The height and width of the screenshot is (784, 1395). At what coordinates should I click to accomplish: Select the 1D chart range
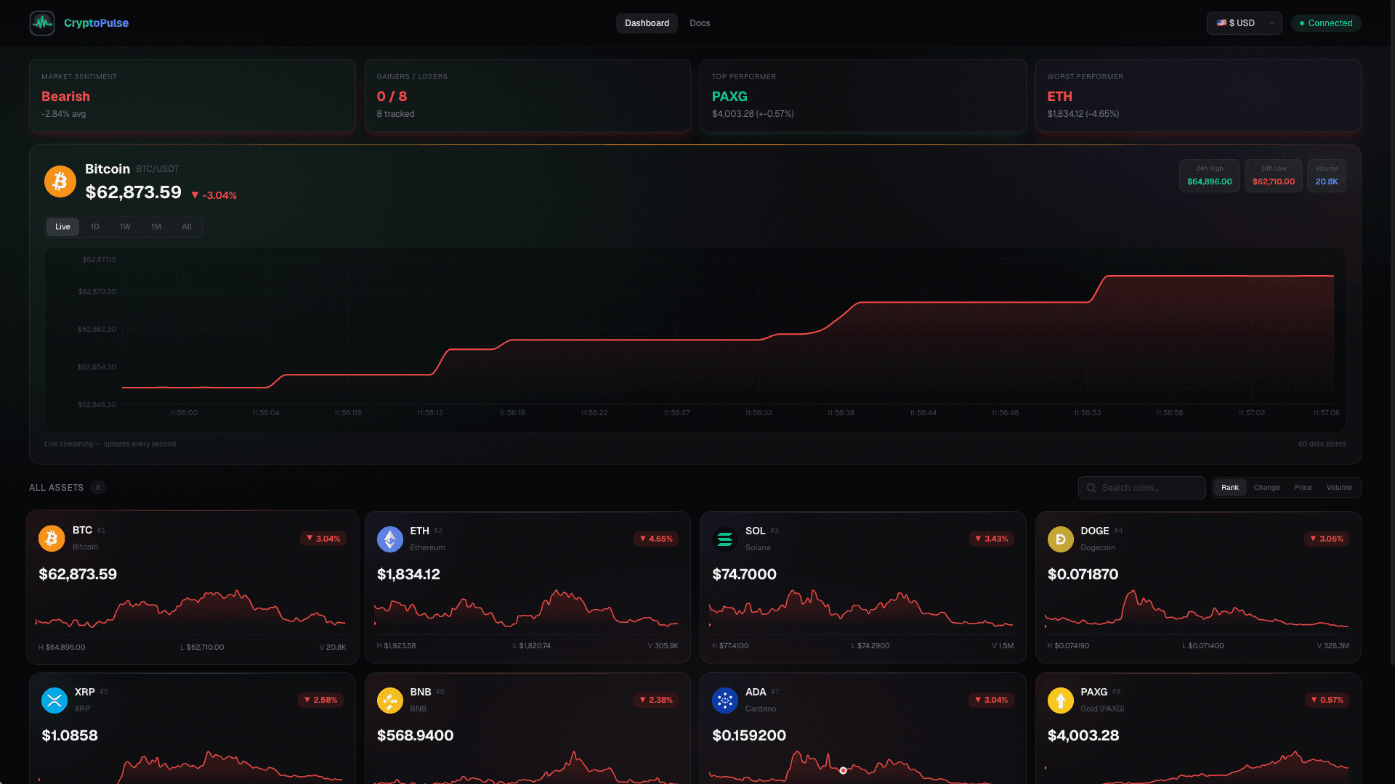(95, 227)
